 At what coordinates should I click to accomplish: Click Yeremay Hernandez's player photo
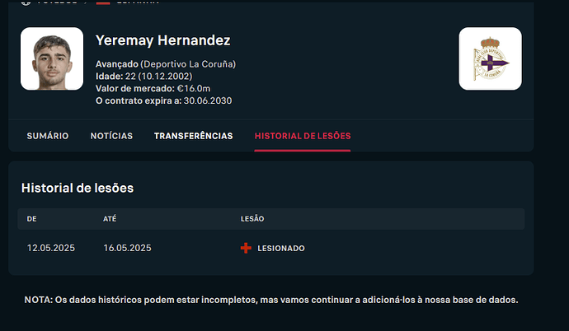52,58
